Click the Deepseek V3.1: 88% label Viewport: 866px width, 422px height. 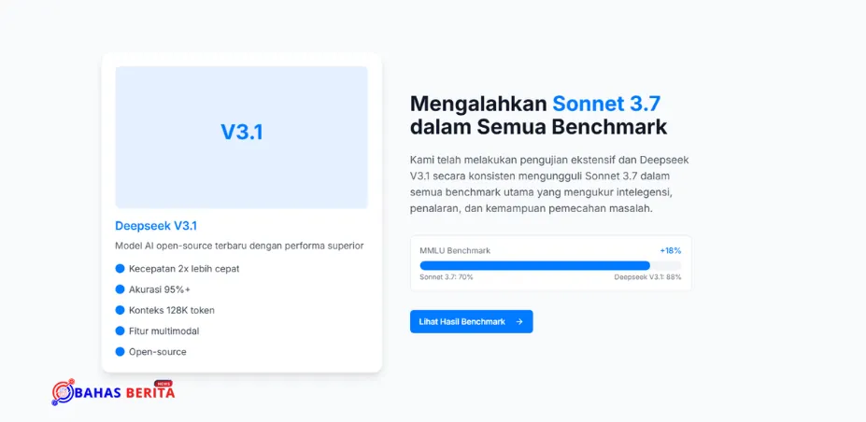(647, 277)
